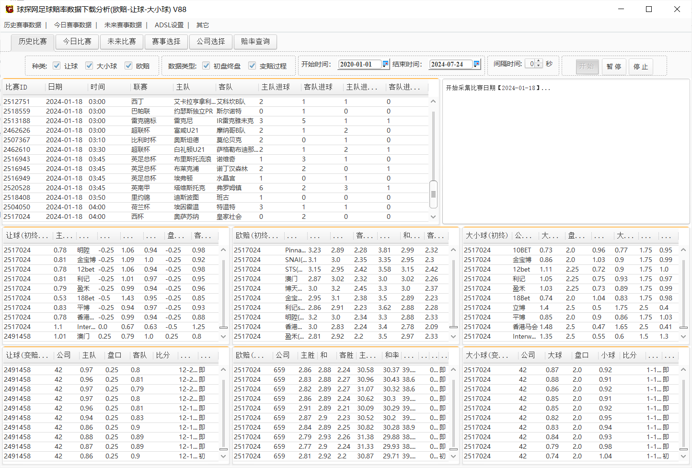This screenshot has width=692, height=468.
Task: Switch to the 赔率查询 tab
Action: click(255, 42)
